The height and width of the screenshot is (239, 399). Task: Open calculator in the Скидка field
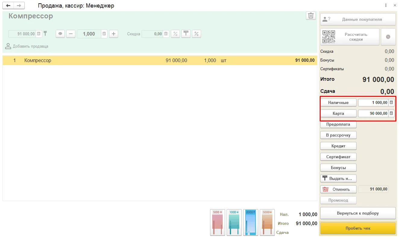coord(166,34)
